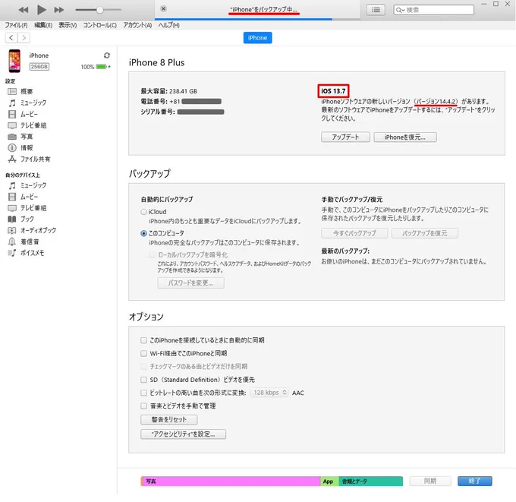Click the 同期 button
The width and height of the screenshot is (516, 502).
(430, 481)
